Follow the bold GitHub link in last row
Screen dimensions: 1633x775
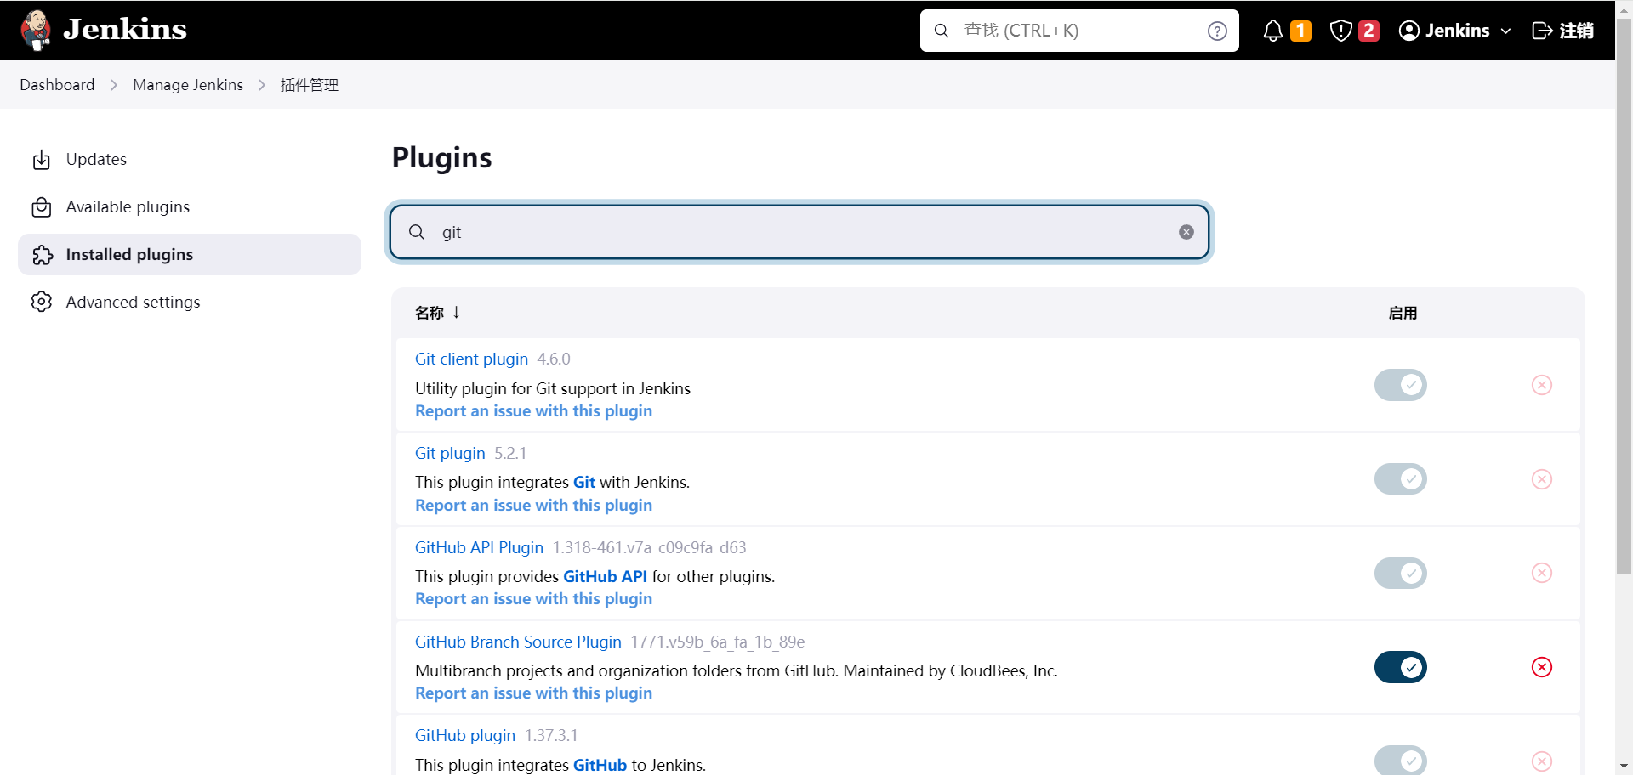click(x=600, y=765)
